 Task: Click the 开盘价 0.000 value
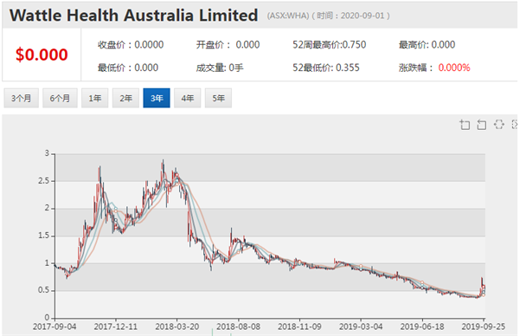(x=247, y=45)
